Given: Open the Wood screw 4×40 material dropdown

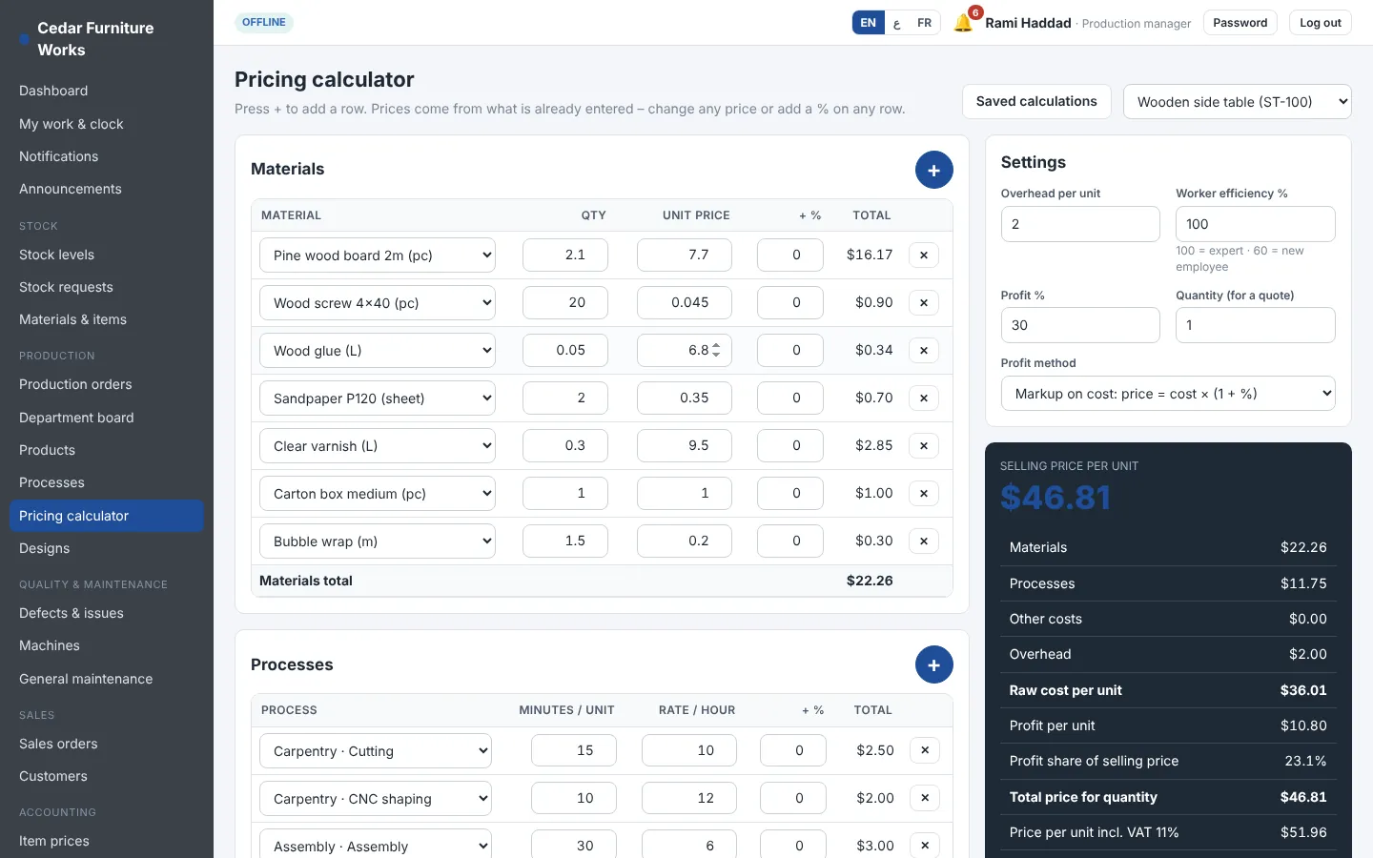Looking at the screenshot, I should (x=378, y=303).
